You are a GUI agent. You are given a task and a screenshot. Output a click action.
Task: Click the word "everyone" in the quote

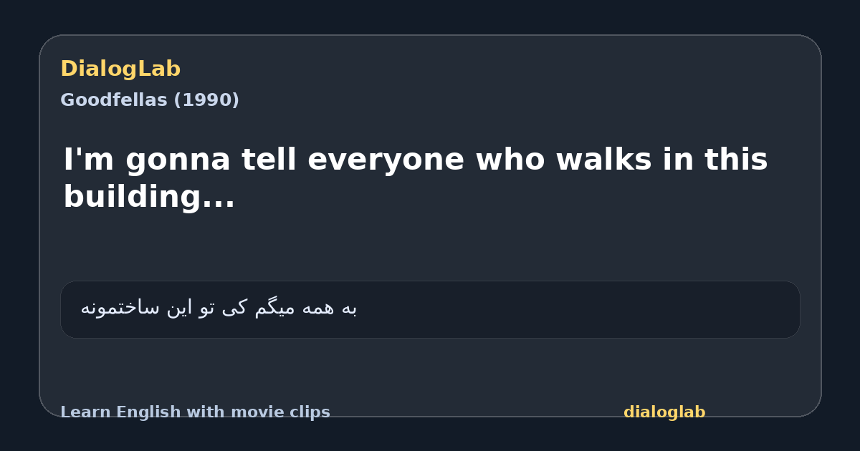click(x=386, y=160)
